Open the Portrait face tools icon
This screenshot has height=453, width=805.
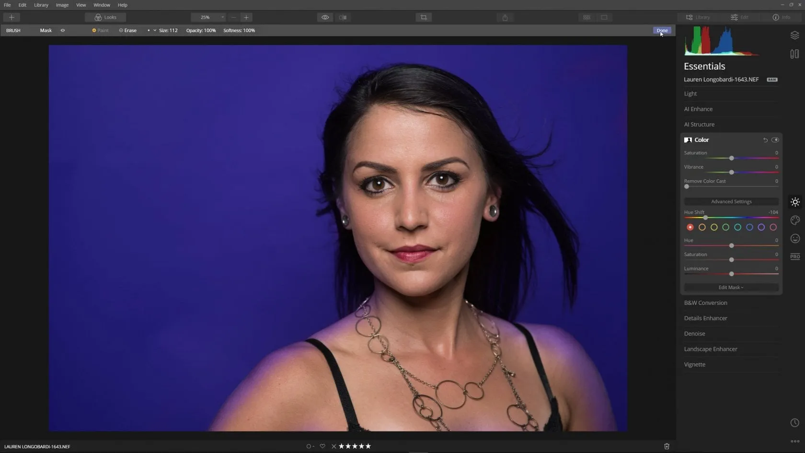tap(795, 238)
